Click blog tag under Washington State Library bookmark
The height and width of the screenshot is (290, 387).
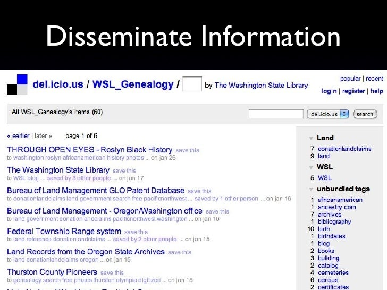pyautogui.click(x=33, y=178)
